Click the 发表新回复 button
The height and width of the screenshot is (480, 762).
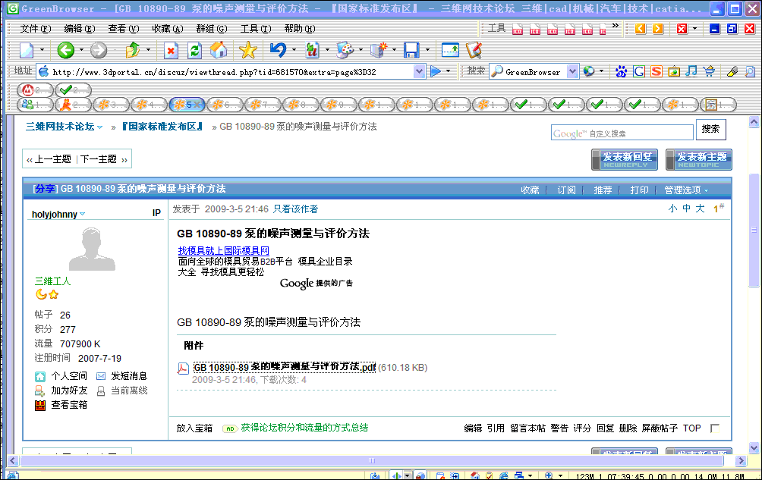pos(625,160)
